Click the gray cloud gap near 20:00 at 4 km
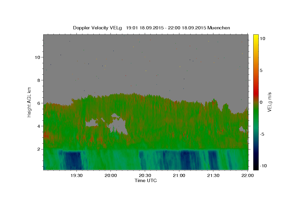This screenshot has height=204, width=307. pyautogui.click(x=119, y=126)
